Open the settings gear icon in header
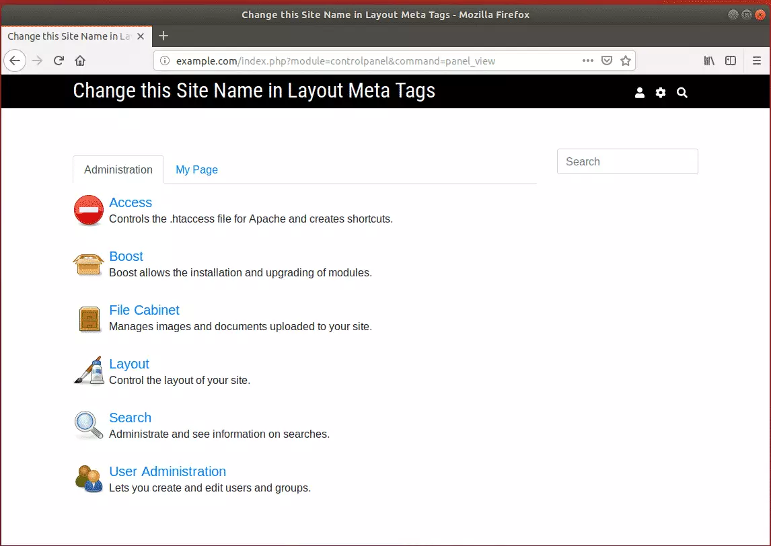 [x=661, y=92]
